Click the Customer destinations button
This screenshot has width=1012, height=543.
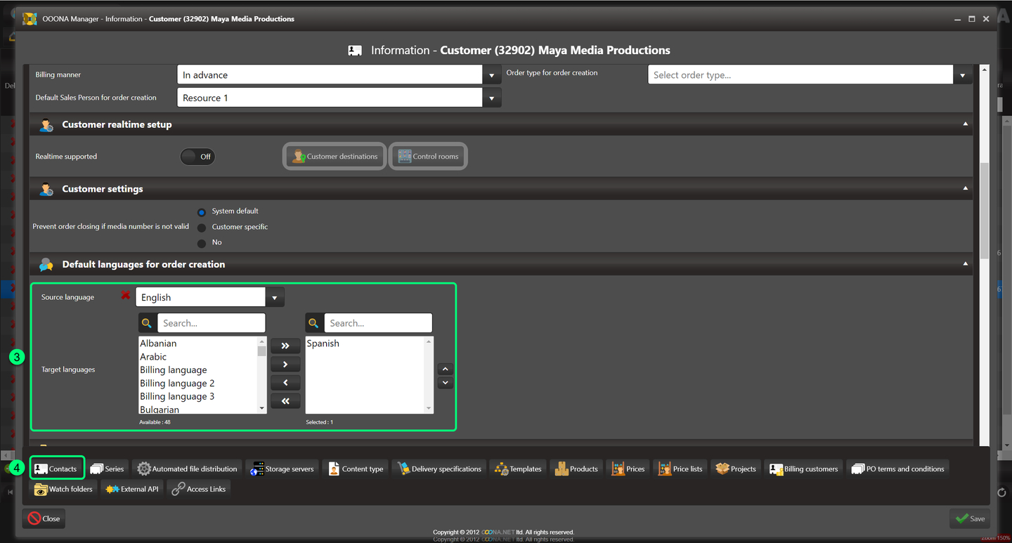335,157
